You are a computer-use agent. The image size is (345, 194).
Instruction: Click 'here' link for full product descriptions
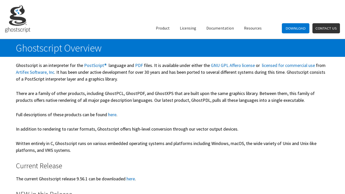coord(112,115)
